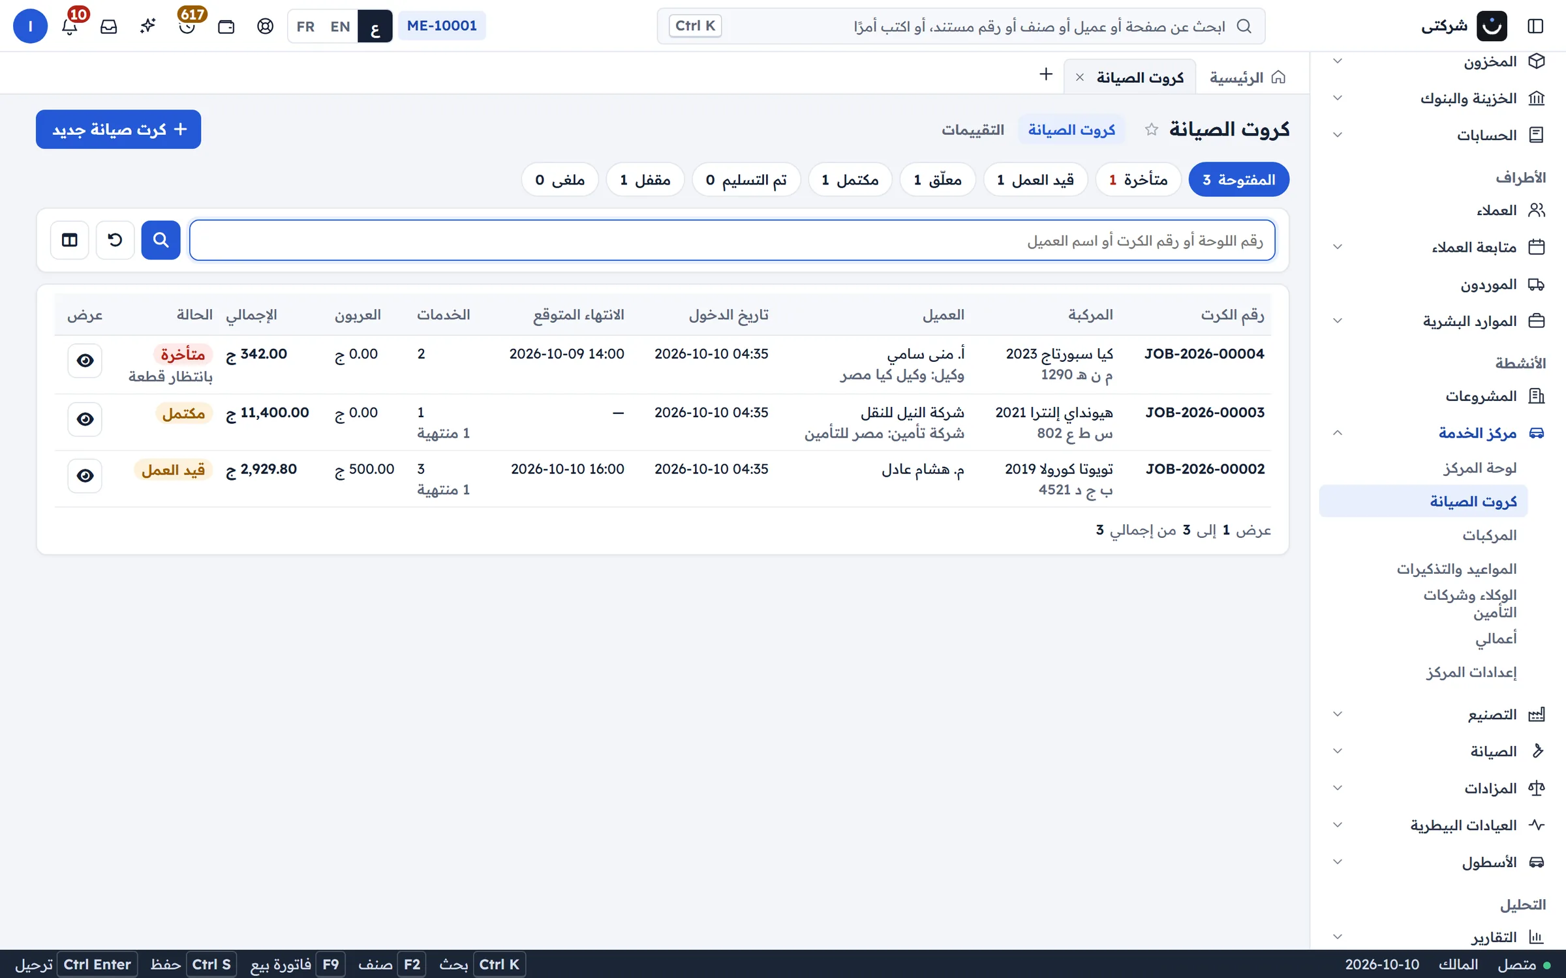The height and width of the screenshot is (978, 1566).
Task: Click the ME-10001 company code badge
Action: pos(442,26)
